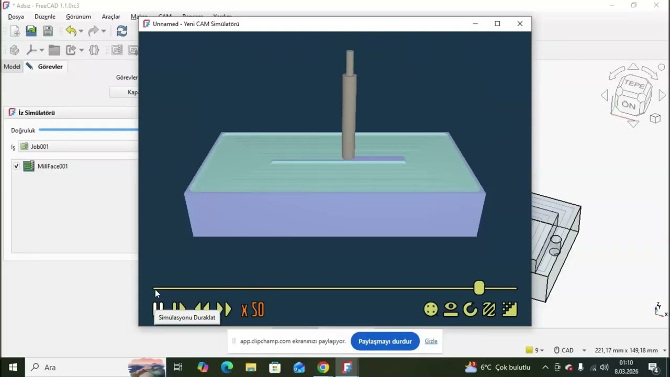Create a new document from toolbar
Image resolution: width=670 pixels, height=377 pixels.
tap(15, 31)
